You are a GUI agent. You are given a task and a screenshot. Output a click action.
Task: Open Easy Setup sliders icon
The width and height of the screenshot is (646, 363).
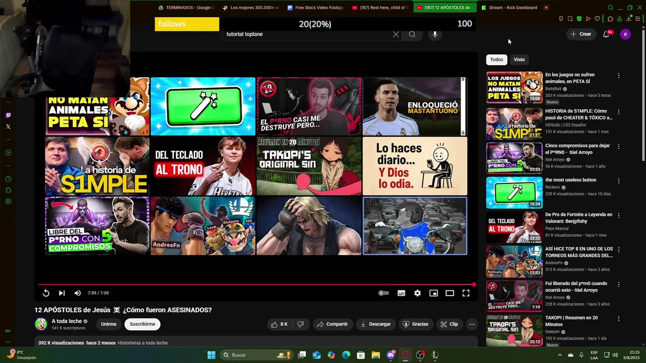(637, 19)
